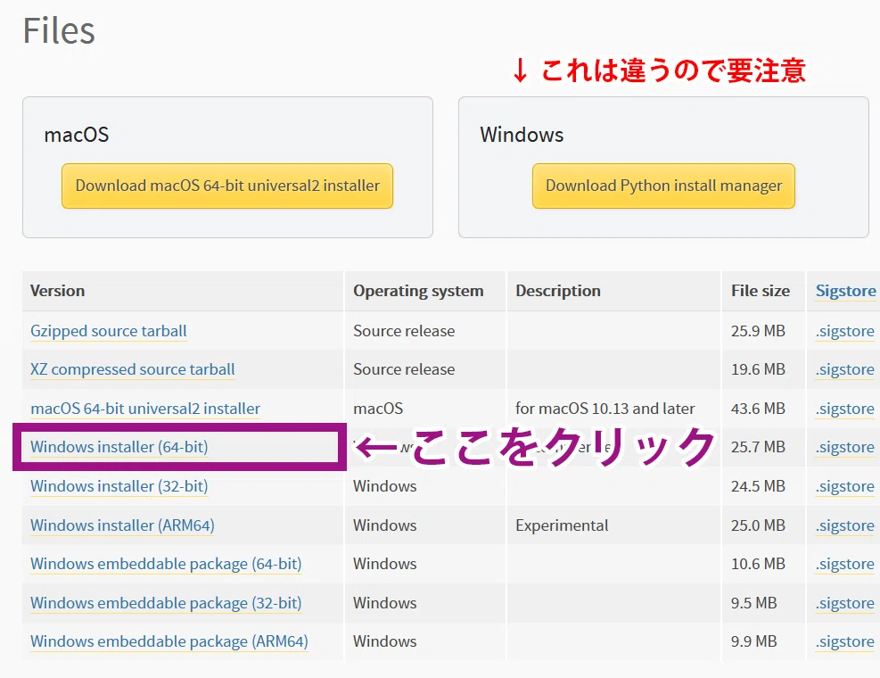Download the Windows embeddable package (64-bit)
The image size is (880, 678).
point(166,564)
